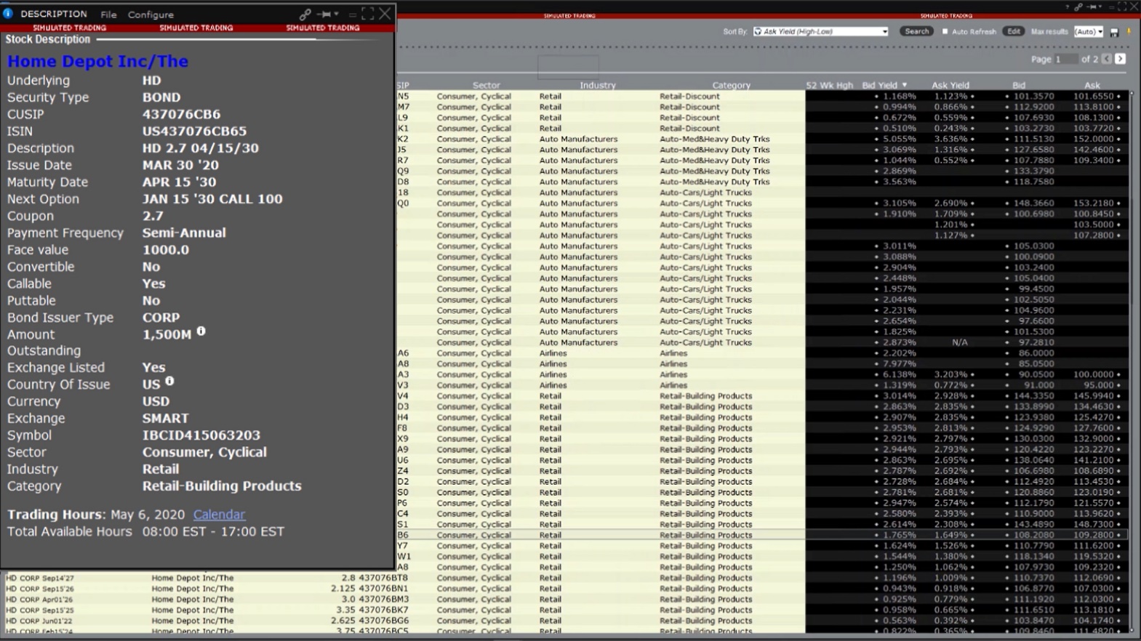This screenshot has width=1141, height=641.
Task: Go to previous results page arrow
Action: [x=1107, y=59]
